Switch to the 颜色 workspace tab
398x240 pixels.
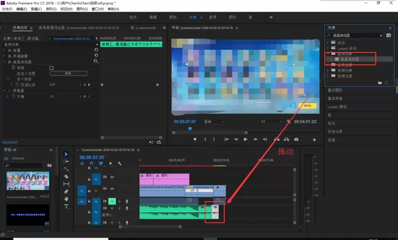pyautogui.click(x=174, y=17)
